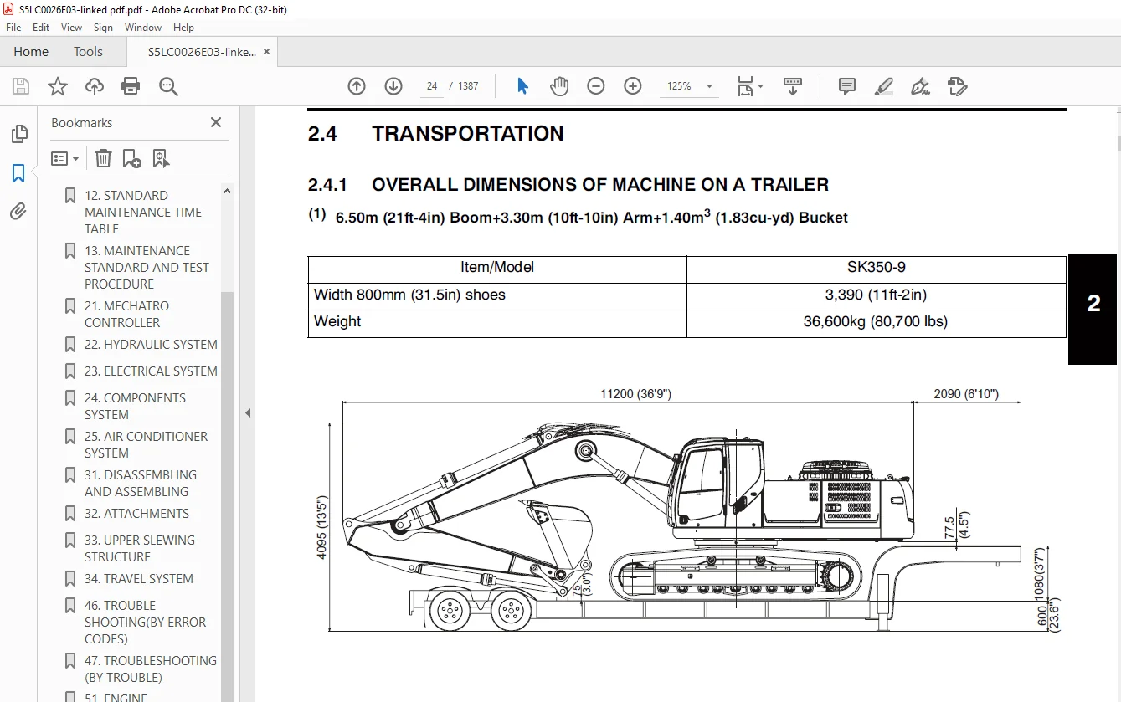Open the Attachments paperclip panel
1121x702 pixels.
18,211
